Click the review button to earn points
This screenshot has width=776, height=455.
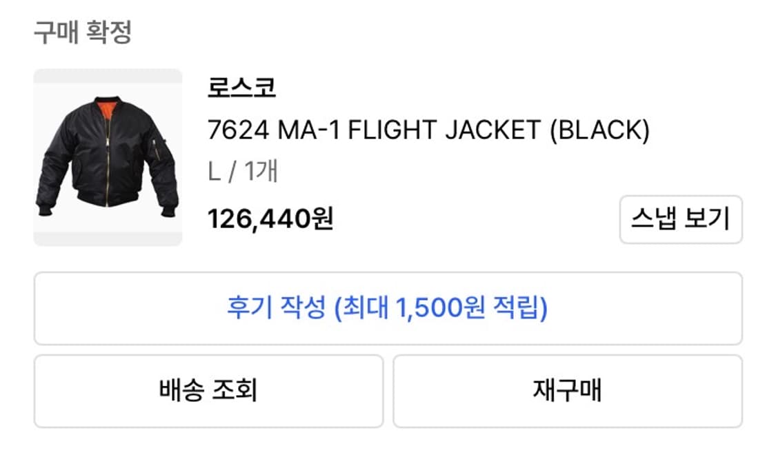pyautogui.click(x=388, y=308)
